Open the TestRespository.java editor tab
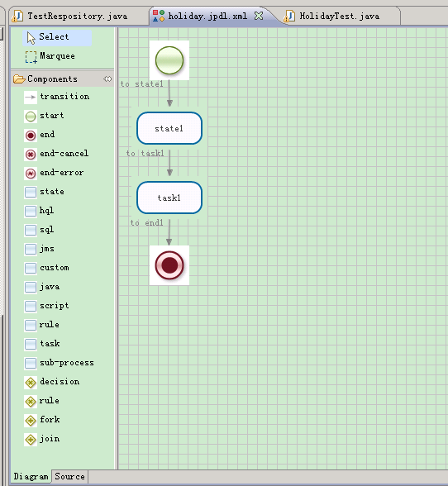The image size is (448, 486). click(77, 17)
